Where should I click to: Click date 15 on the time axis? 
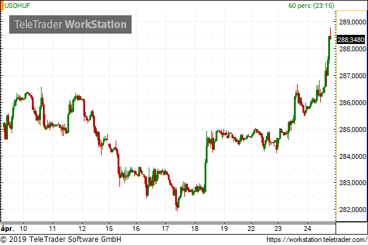point(109,229)
